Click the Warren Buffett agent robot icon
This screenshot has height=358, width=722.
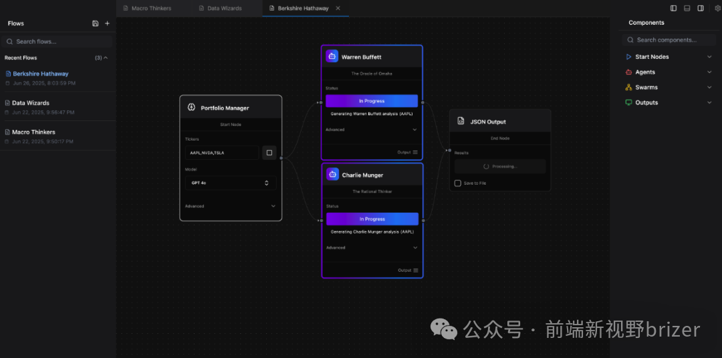(332, 56)
